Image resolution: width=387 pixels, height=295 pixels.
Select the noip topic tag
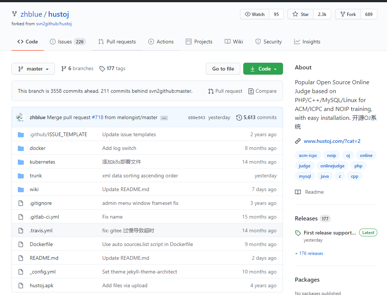click(x=331, y=155)
